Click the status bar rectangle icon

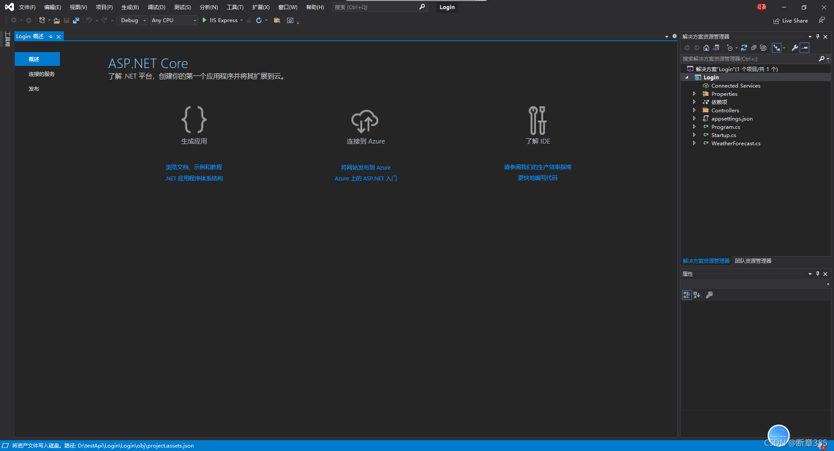(5, 445)
